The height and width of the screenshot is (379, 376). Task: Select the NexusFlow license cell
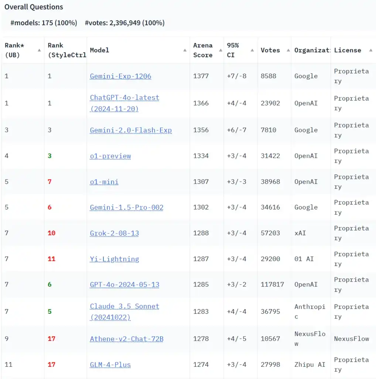pos(351,339)
